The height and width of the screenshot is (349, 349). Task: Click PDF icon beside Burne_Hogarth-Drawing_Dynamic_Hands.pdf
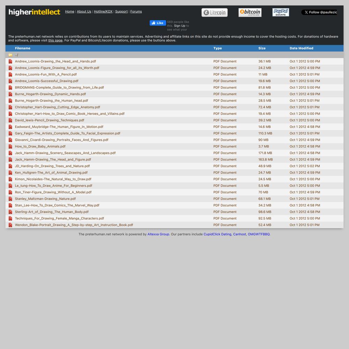(x=10, y=94)
